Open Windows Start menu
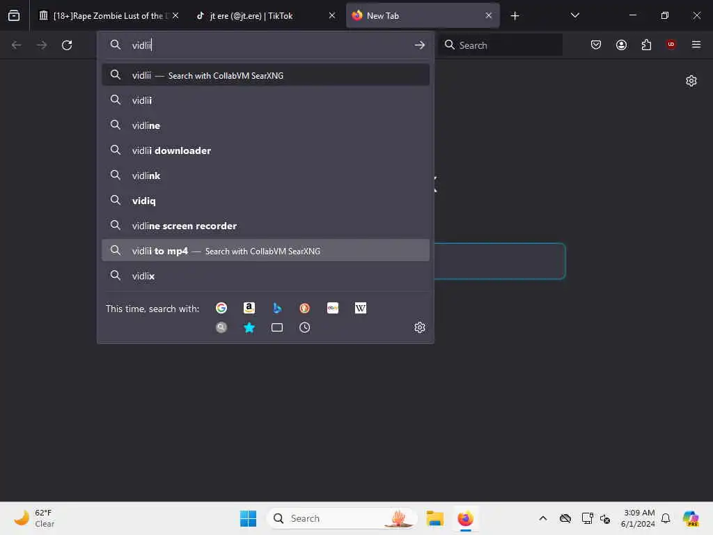 point(249,518)
